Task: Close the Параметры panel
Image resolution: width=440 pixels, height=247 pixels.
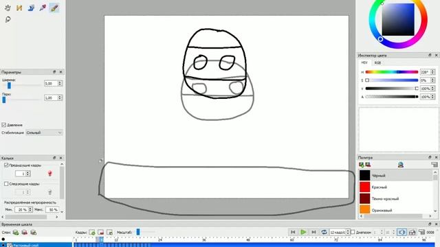Action: 61,72
